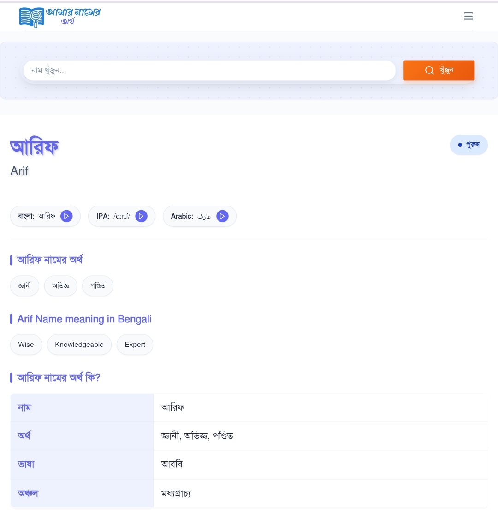Click the magnifier icon in search button

point(429,70)
